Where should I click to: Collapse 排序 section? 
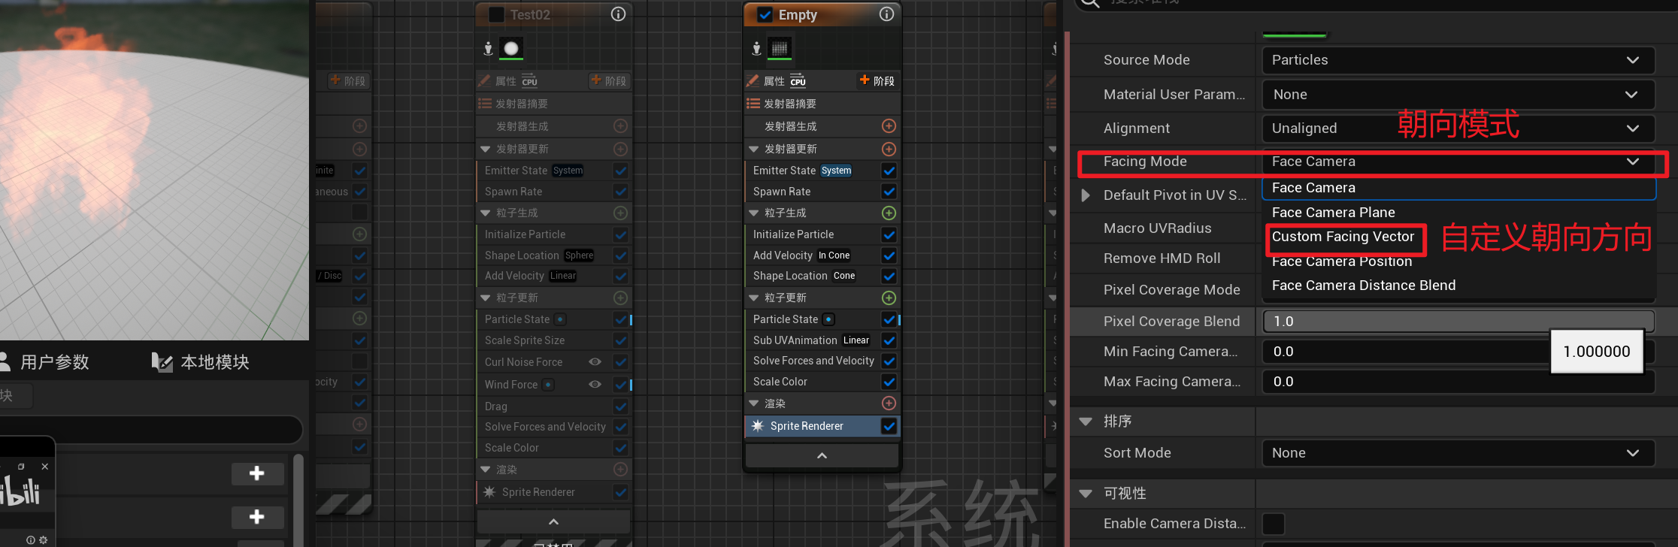click(x=1086, y=422)
